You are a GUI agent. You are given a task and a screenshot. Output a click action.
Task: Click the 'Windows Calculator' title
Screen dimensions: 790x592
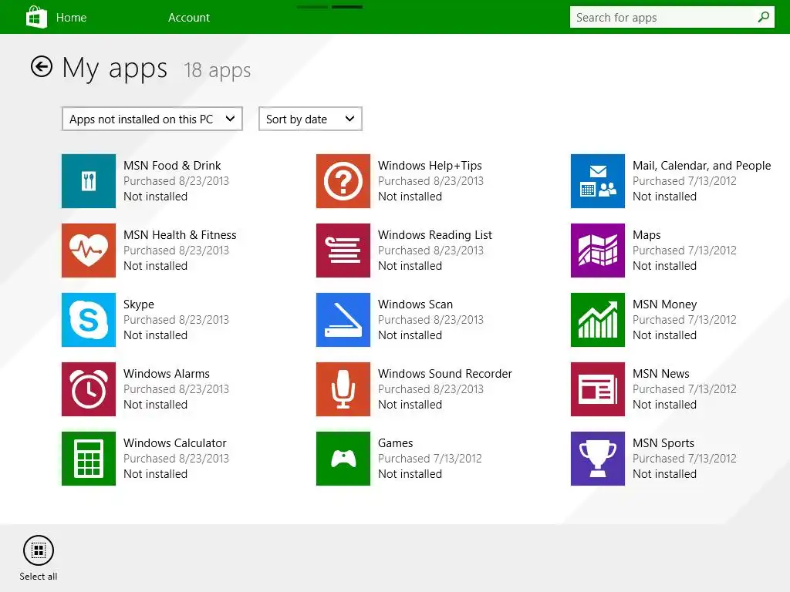pyautogui.click(x=175, y=443)
